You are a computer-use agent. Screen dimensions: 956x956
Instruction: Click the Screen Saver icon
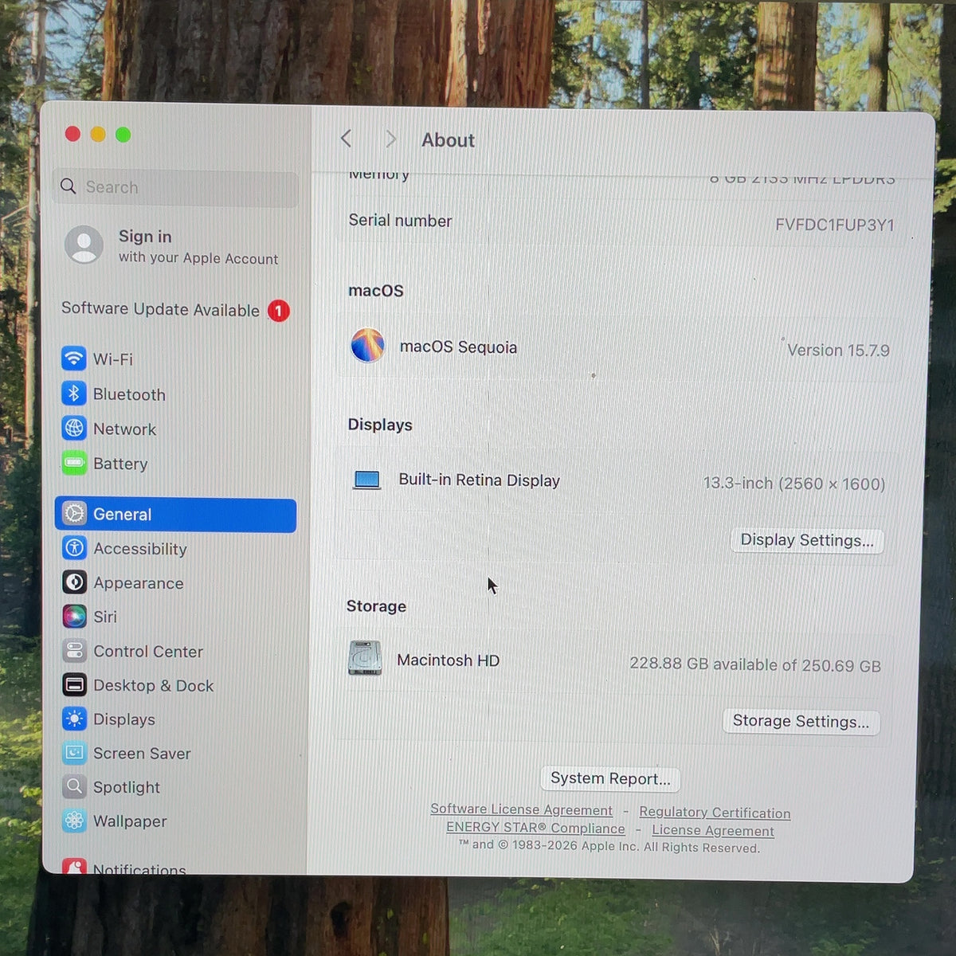coord(74,753)
